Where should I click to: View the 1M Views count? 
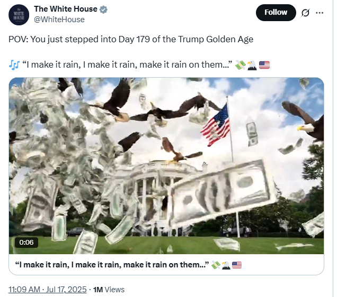(109, 290)
